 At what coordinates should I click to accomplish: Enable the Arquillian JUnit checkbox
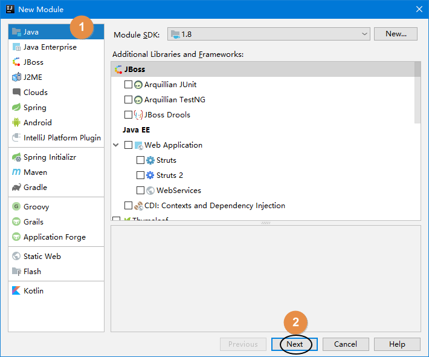coord(128,85)
